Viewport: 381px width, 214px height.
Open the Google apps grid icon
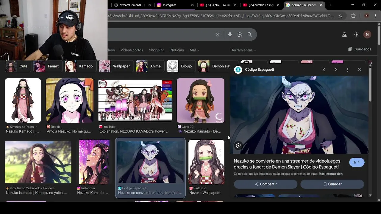356,34
